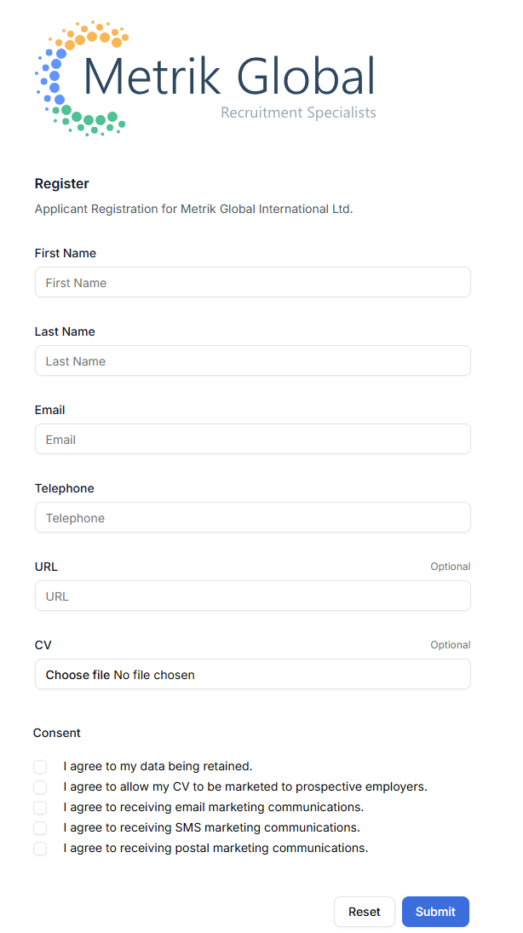523x933 pixels.
Task: Select the Email text box
Action: pyautogui.click(x=252, y=440)
